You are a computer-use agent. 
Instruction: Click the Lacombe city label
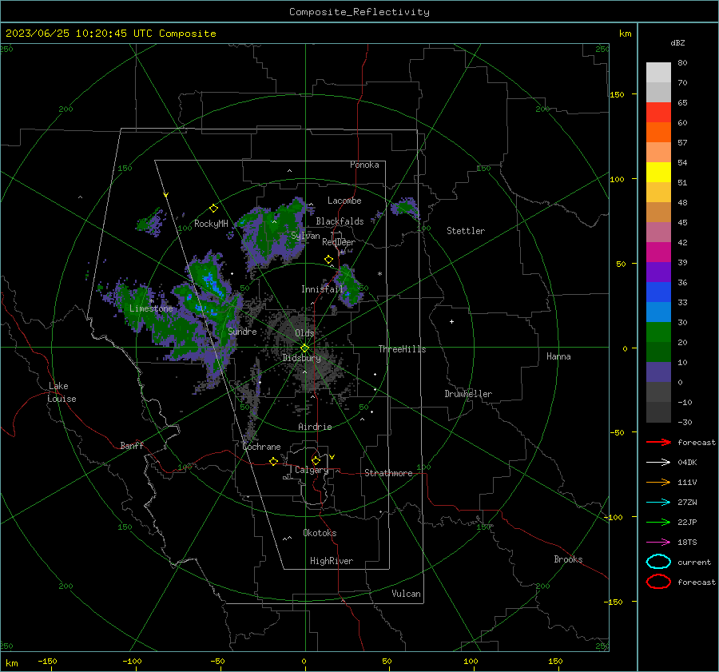[344, 201]
